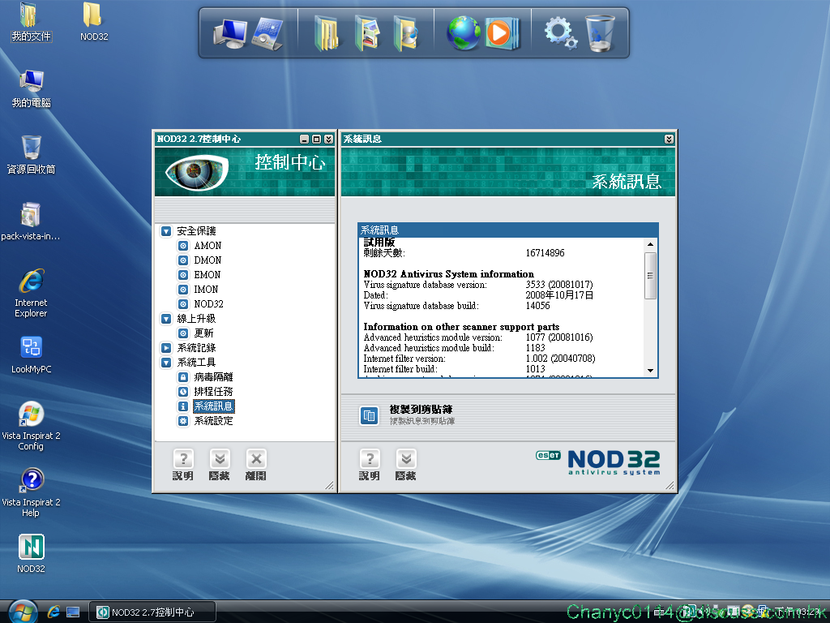Launch the globe browser dock icon

click(x=463, y=32)
